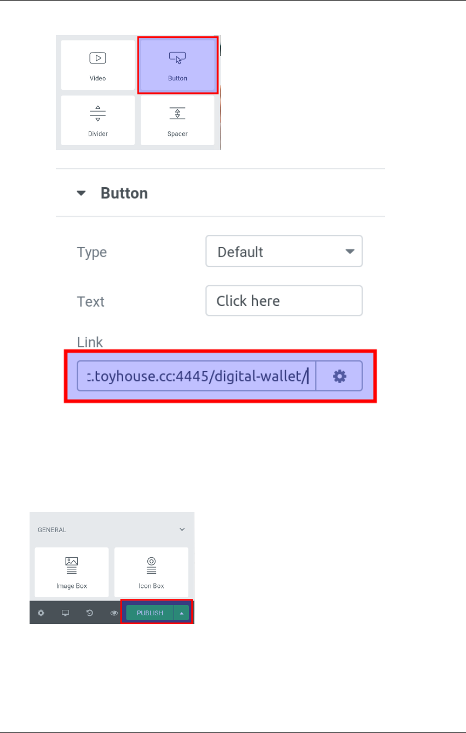Click the Button section heading text

coord(124,193)
